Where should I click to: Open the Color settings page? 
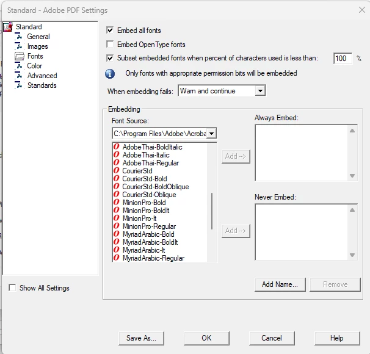pos(34,66)
